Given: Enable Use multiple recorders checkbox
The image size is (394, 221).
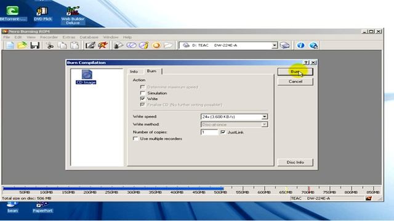Looking at the screenshot, I should [x=135, y=139].
